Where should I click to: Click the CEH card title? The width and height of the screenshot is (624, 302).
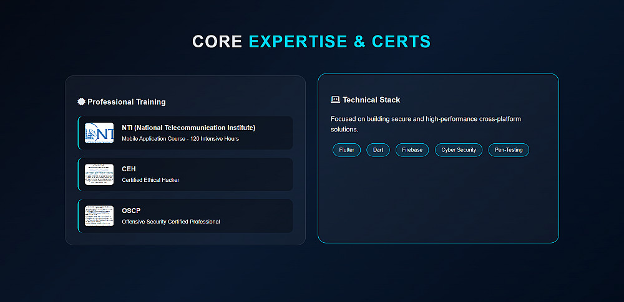click(129, 169)
